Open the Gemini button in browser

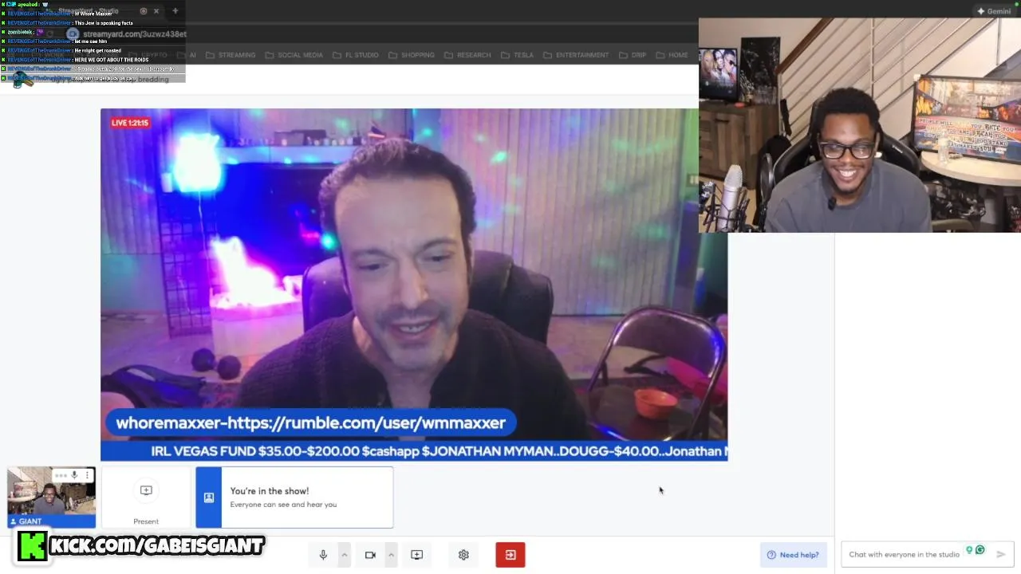tap(994, 11)
